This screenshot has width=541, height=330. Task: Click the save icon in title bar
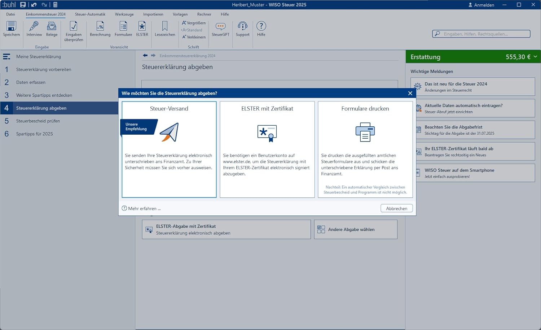[x=23, y=5]
